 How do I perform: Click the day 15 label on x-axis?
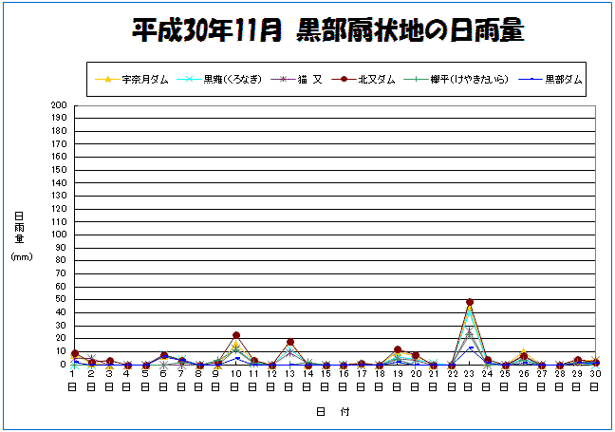pos(326,375)
